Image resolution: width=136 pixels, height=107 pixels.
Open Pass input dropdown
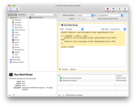coord(118,29)
